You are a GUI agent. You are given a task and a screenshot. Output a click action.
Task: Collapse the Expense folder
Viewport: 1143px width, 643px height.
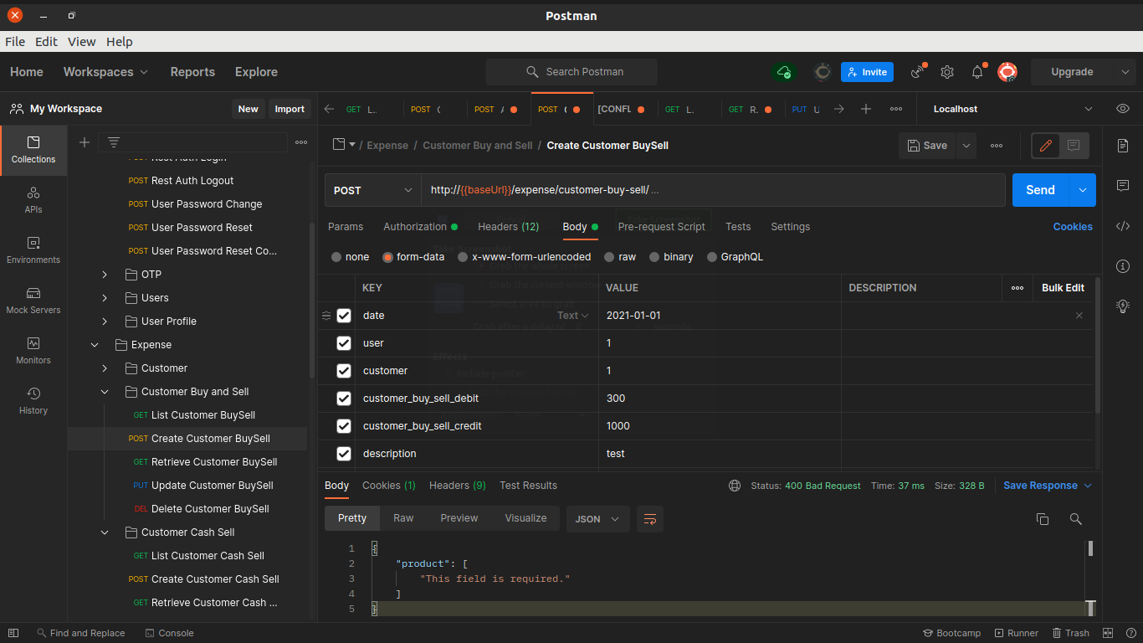[x=95, y=345]
